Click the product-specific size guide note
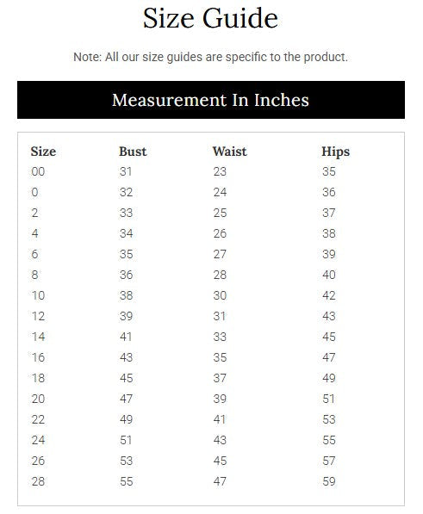423x514 pixels. pyautogui.click(x=210, y=57)
